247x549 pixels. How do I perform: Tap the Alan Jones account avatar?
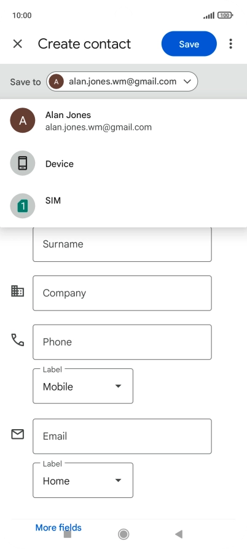point(22,120)
